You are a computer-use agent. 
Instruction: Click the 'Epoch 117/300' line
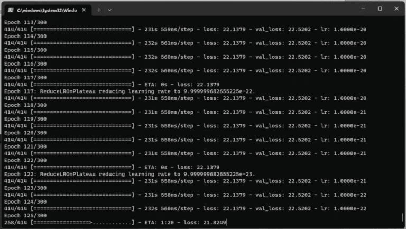[x=25, y=77]
